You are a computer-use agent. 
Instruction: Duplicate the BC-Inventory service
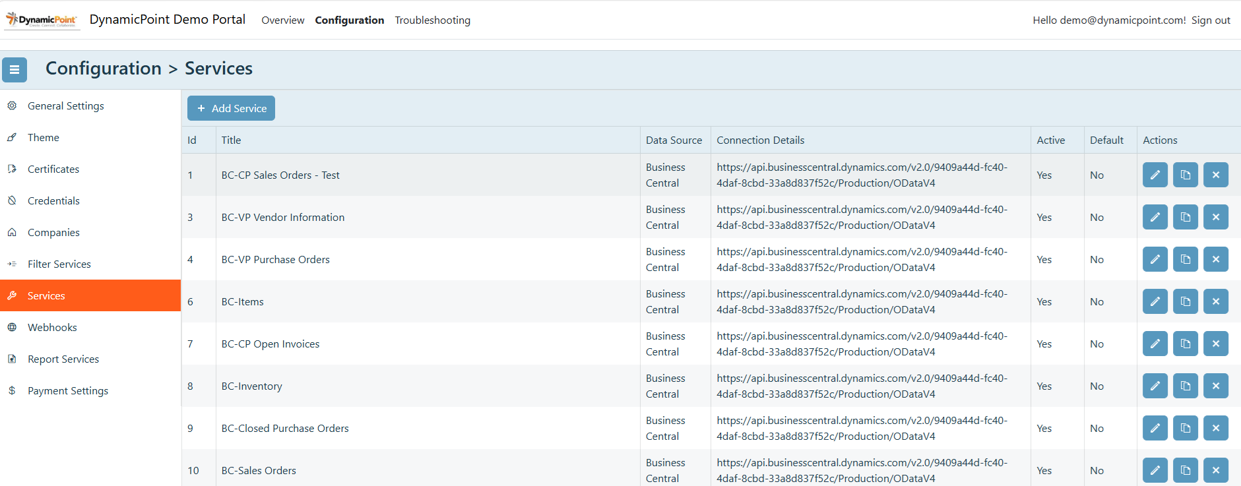coord(1186,386)
